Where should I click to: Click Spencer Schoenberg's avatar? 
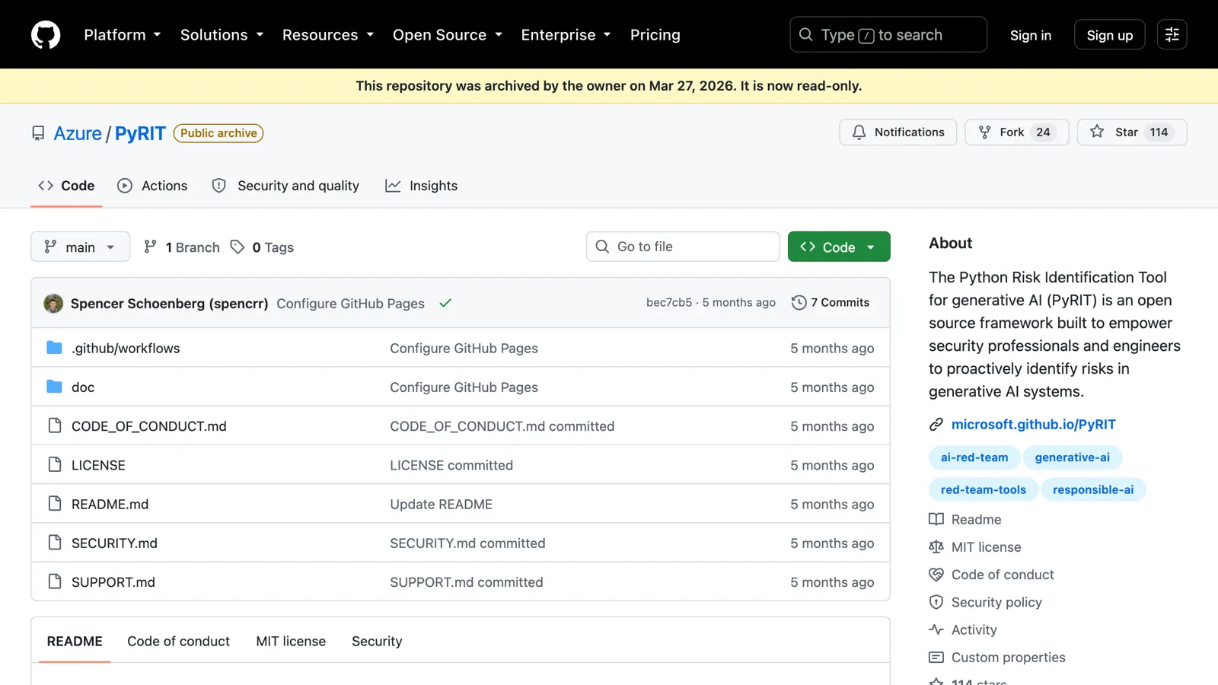click(53, 303)
